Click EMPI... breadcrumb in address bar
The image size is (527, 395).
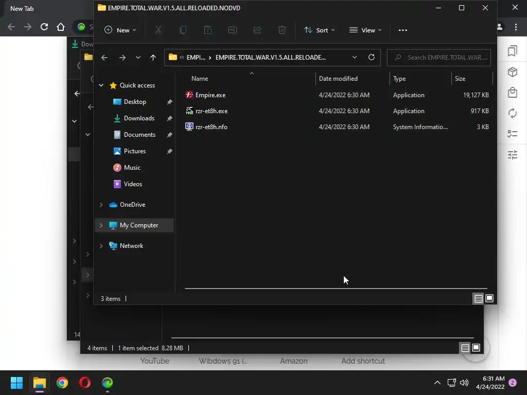[196, 58]
